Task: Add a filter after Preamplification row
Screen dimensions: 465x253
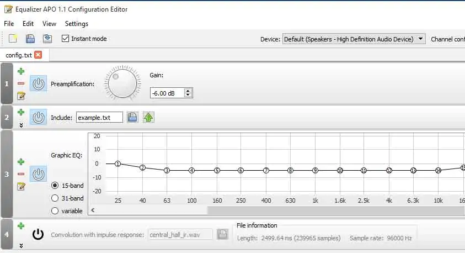Action: 21,71
